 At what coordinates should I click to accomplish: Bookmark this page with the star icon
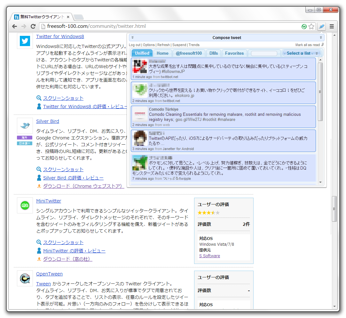(311, 27)
